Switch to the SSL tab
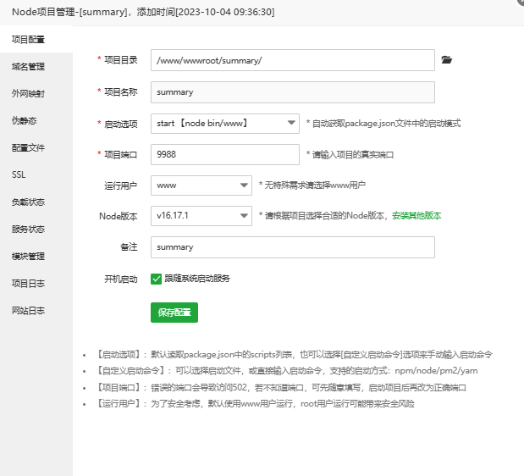The width and height of the screenshot is (524, 476). tap(36, 174)
